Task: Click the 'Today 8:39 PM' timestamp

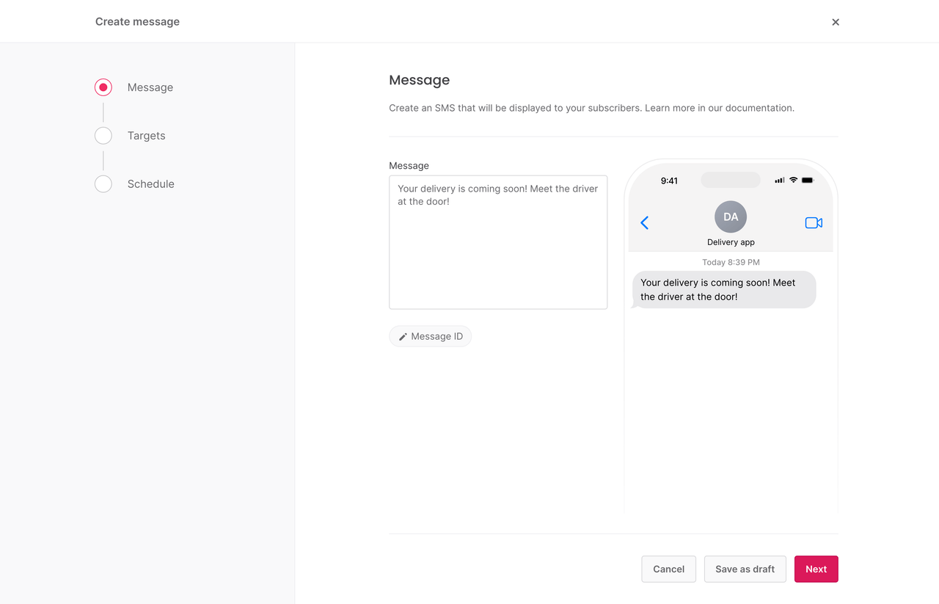Action: (731, 262)
